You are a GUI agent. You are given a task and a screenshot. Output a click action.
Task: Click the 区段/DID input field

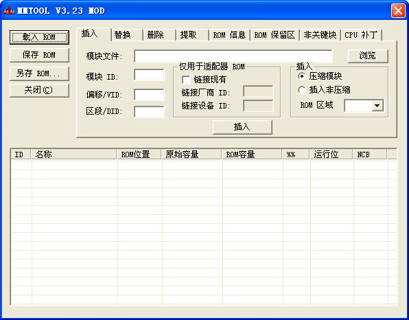(x=149, y=112)
